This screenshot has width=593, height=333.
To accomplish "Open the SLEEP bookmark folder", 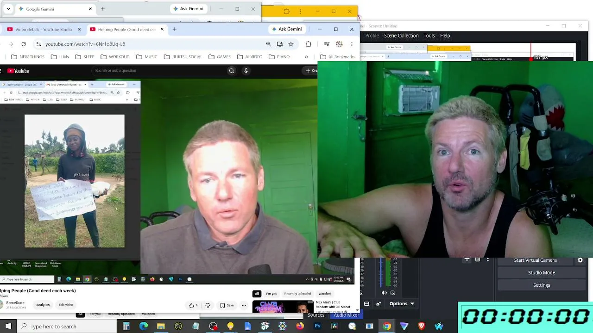I will (84, 57).
